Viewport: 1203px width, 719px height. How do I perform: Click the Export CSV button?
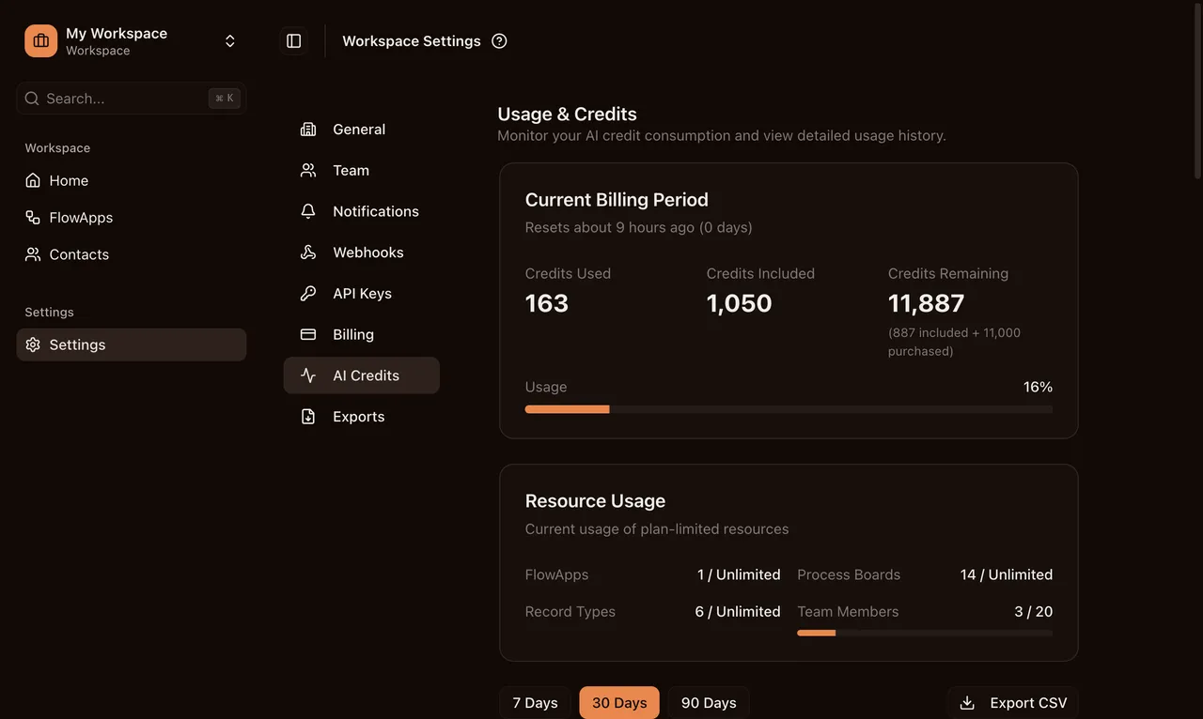click(1013, 702)
